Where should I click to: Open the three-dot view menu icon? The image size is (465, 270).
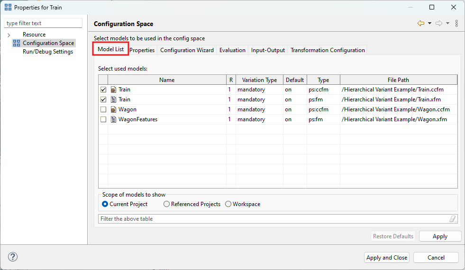pos(456,23)
